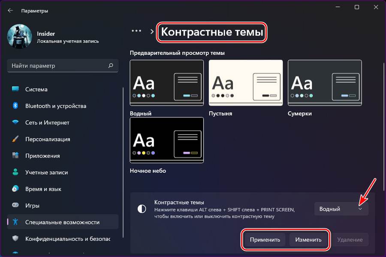Select the Bluetooth icon in sidebar
Screen dimensions: 386x257
(x=15, y=106)
